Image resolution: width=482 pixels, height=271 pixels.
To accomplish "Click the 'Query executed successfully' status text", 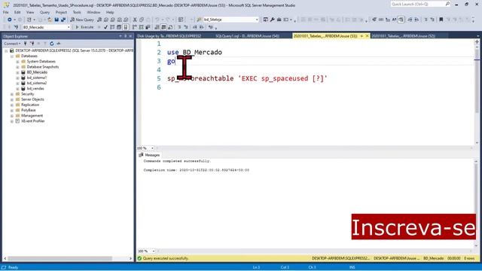I will [166, 258].
